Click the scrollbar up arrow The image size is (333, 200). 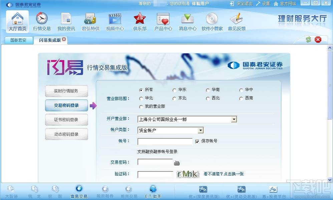[x=330, y=48]
